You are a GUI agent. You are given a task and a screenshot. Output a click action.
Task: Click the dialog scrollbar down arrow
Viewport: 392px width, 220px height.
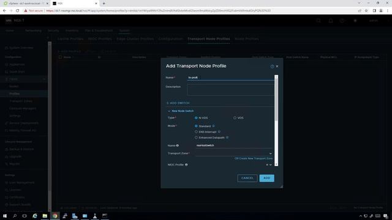(276, 164)
